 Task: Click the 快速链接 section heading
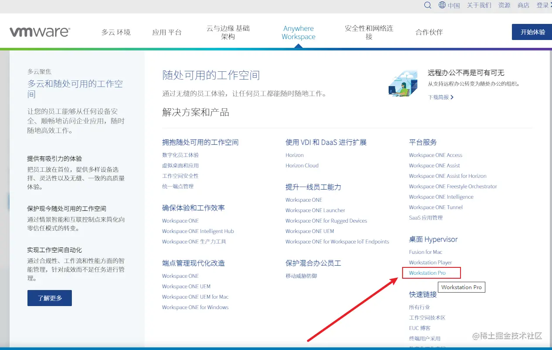[x=423, y=295]
